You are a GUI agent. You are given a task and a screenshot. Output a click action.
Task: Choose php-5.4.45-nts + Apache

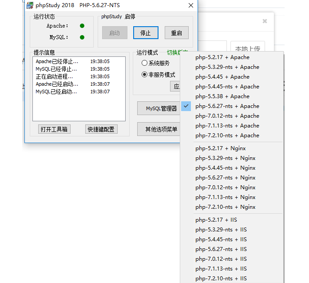click(232, 87)
